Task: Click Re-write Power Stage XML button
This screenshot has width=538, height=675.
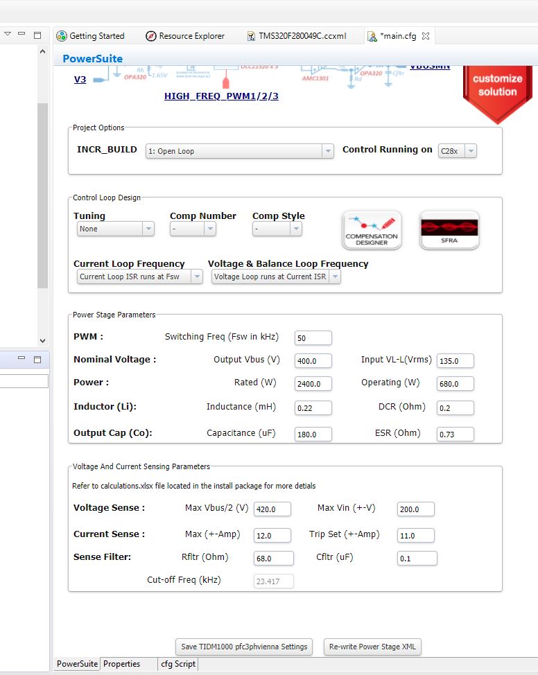Action: click(372, 647)
